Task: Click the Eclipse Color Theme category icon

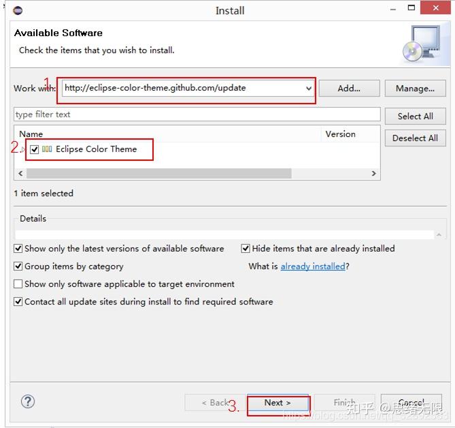Action: point(47,149)
